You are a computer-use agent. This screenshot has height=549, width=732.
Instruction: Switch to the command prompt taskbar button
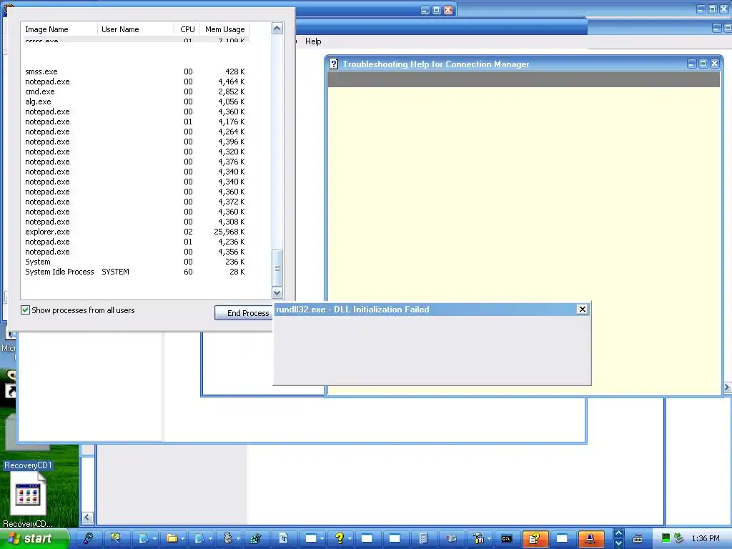pyautogui.click(x=507, y=538)
